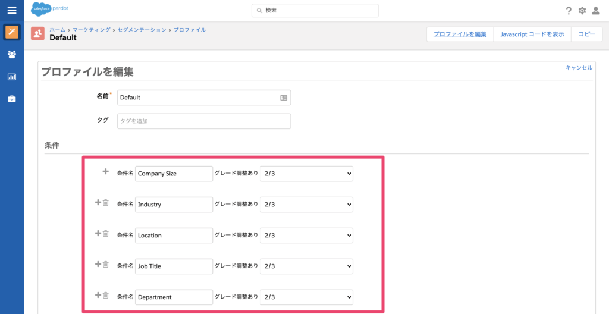Open the settings gear icon
Screen dimensions: 609x314
pos(582,11)
